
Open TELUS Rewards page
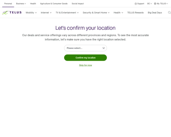click(135, 13)
